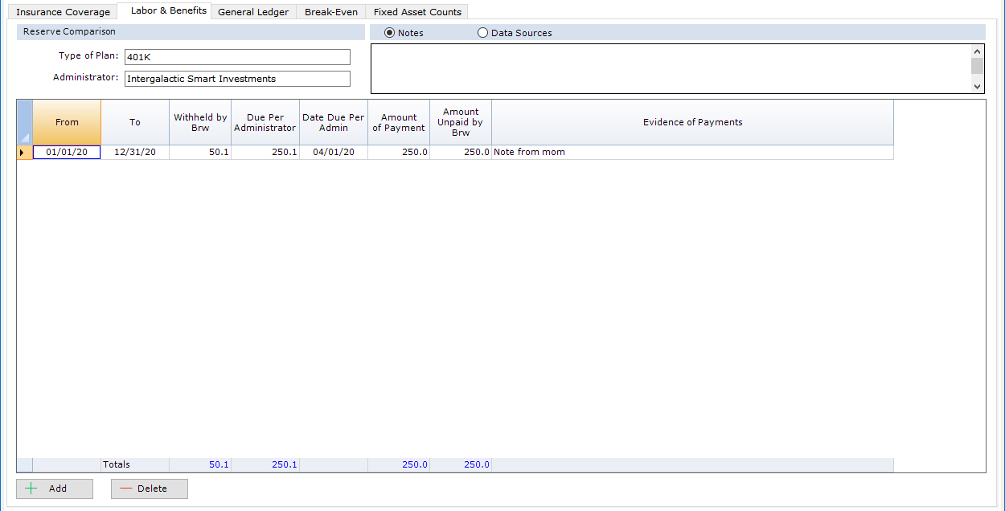
Task: Open the General Ledger tab
Action: (253, 12)
